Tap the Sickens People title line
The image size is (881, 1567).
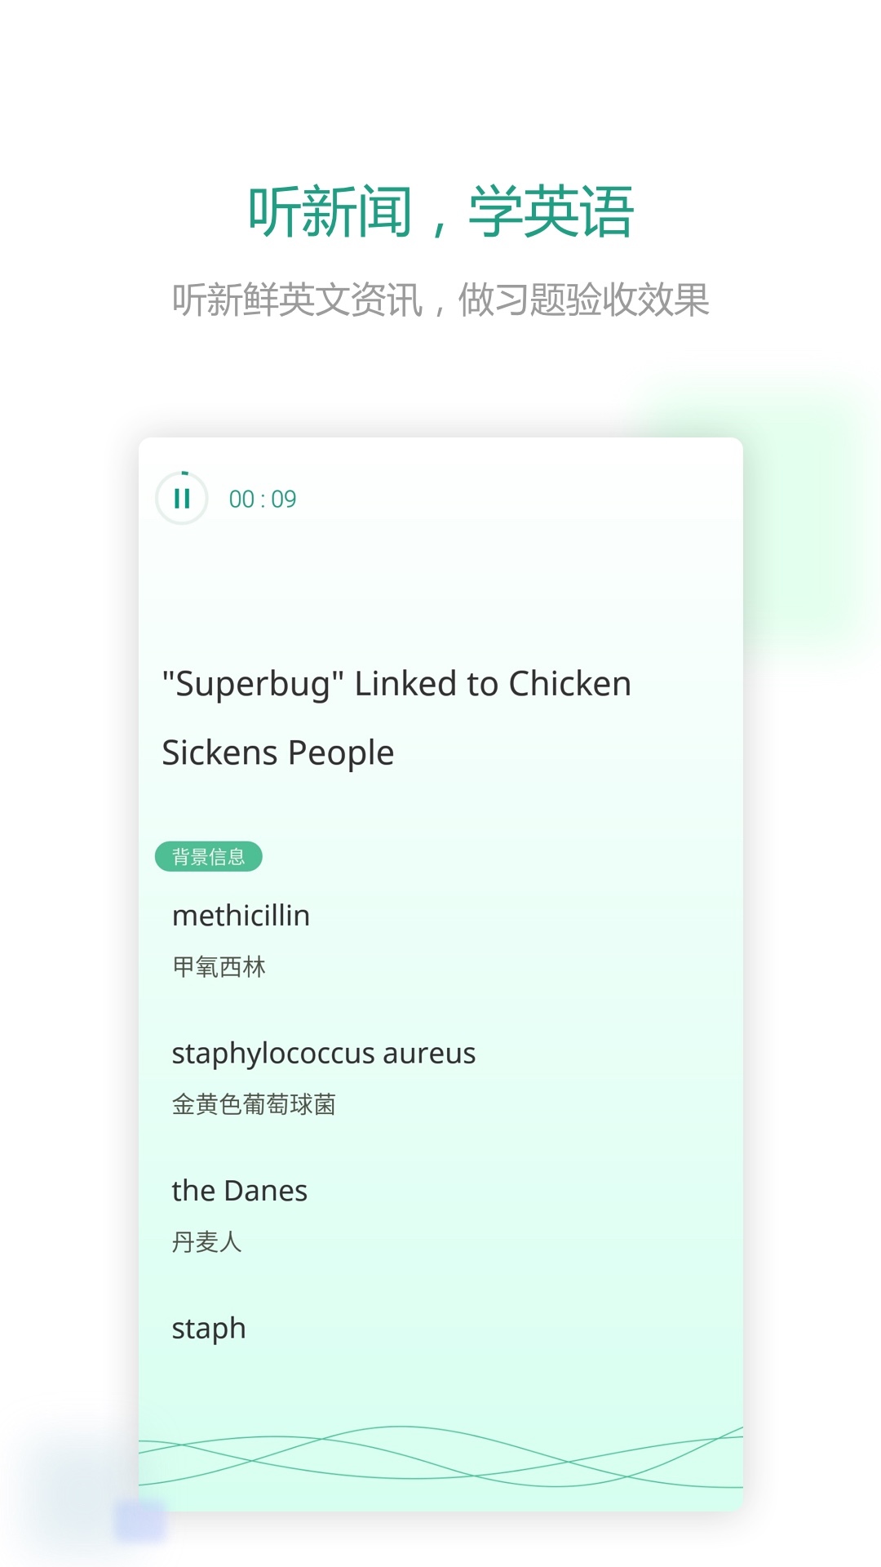(277, 752)
